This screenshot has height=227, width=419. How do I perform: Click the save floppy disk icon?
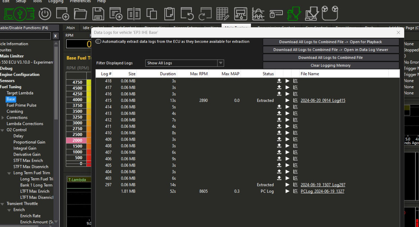[98, 14]
